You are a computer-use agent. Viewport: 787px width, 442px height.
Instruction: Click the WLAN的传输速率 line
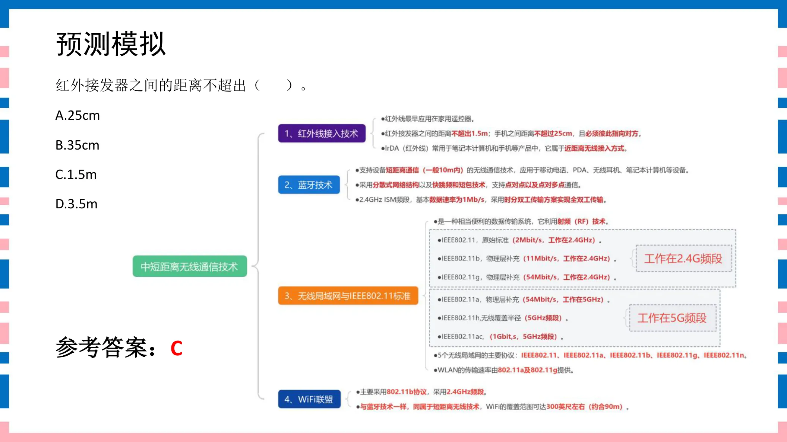pos(503,370)
